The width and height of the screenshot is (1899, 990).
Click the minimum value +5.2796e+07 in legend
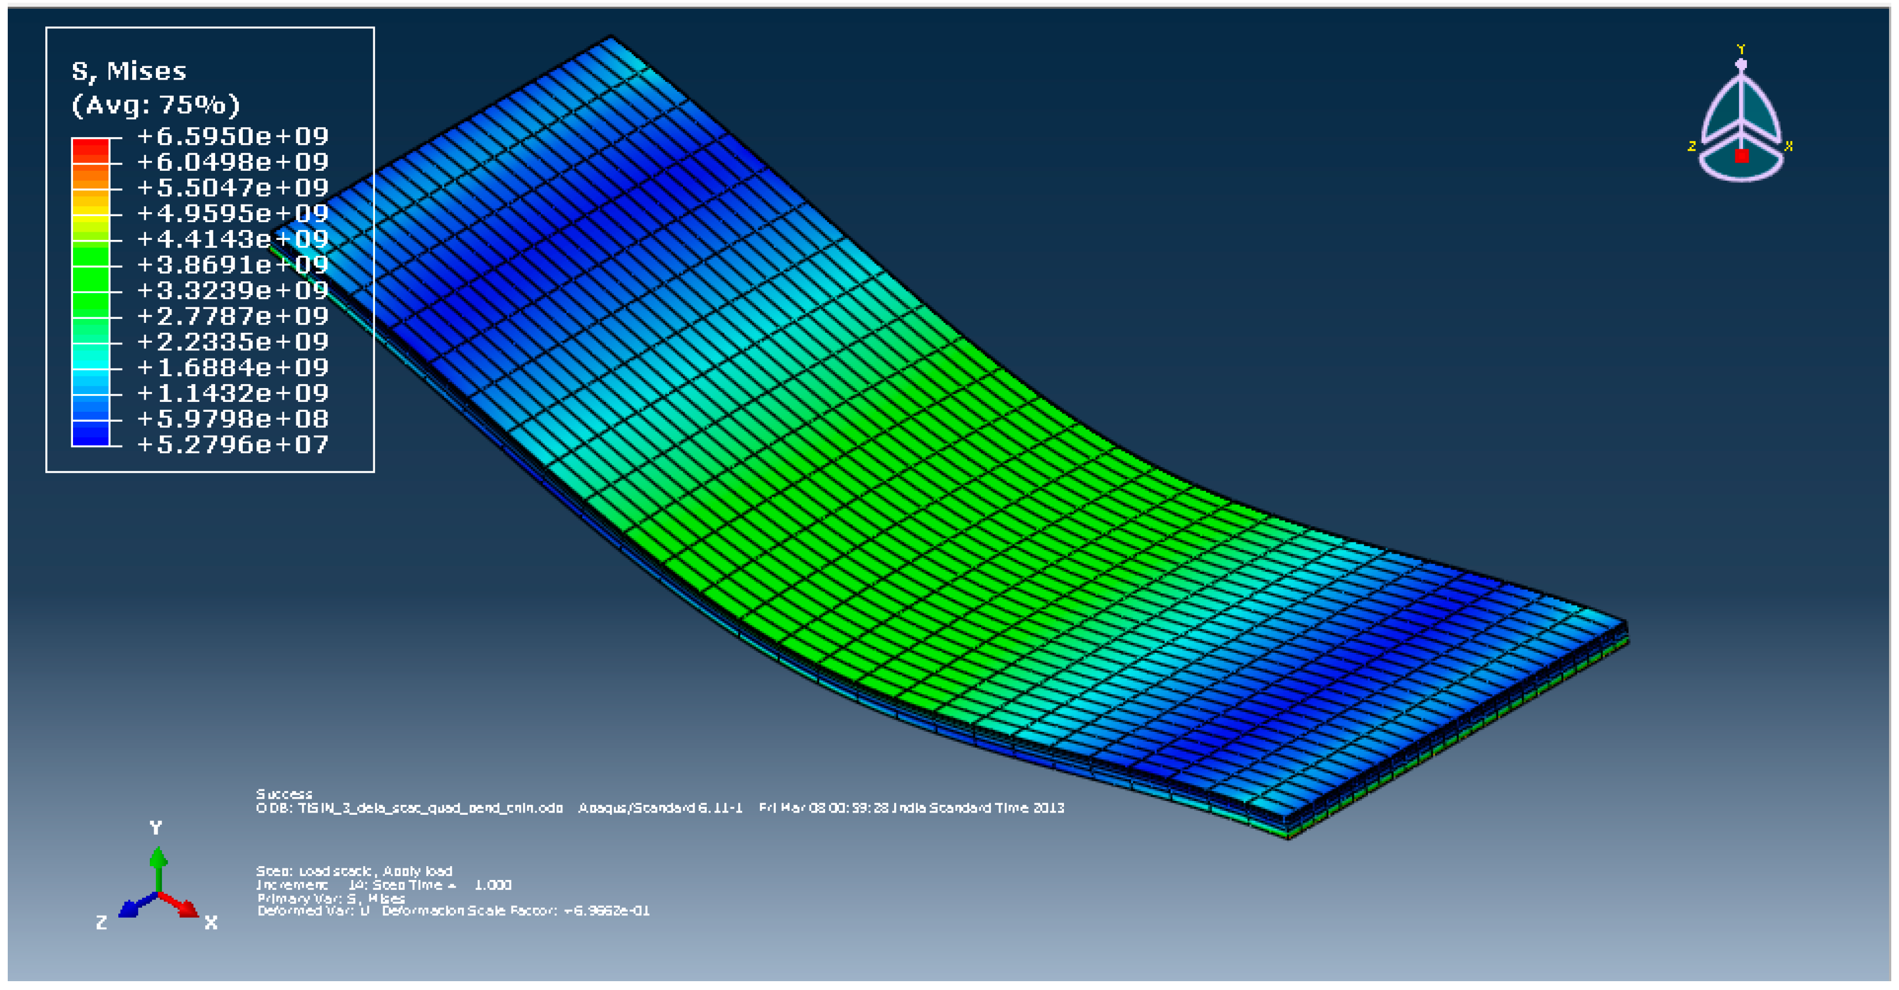(x=232, y=445)
